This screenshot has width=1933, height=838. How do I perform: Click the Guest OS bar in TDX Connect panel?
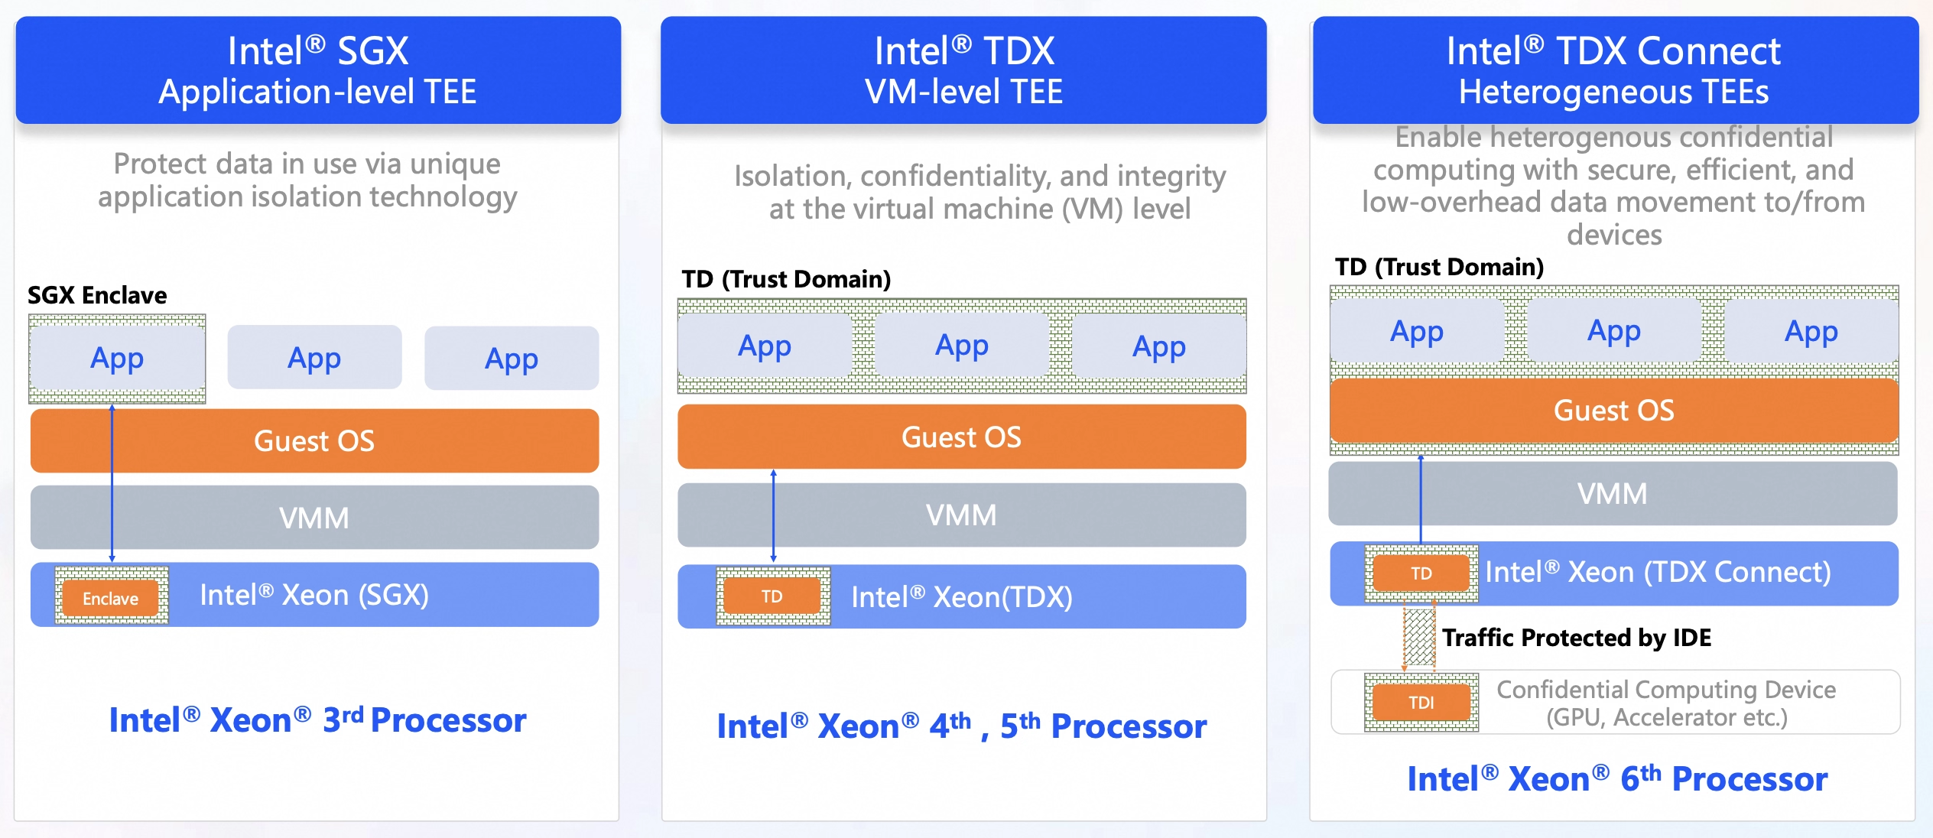pos(1613,411)
